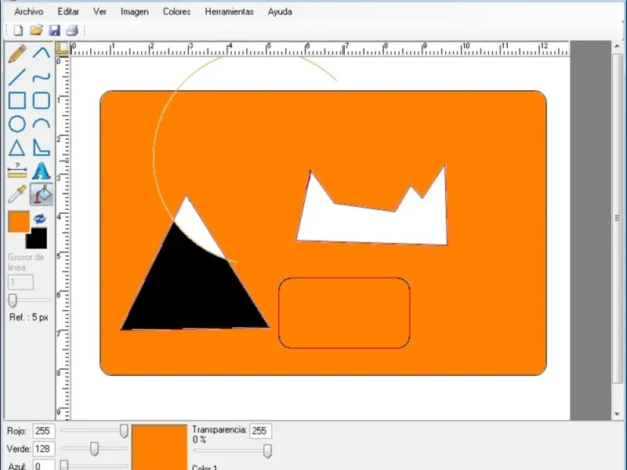Print the drawing

pos(72,31)
